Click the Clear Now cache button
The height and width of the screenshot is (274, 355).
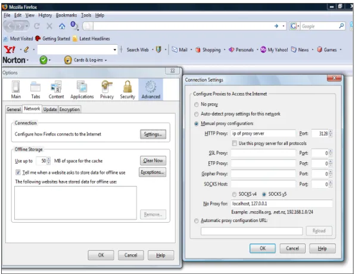point(153,161)
